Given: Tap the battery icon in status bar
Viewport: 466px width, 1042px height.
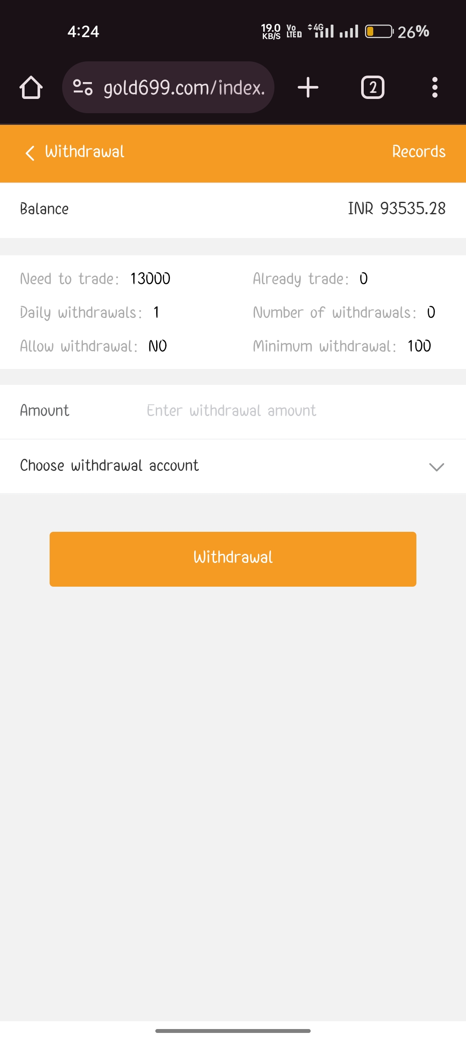Looking at the screenshot, I should [379, 32].
